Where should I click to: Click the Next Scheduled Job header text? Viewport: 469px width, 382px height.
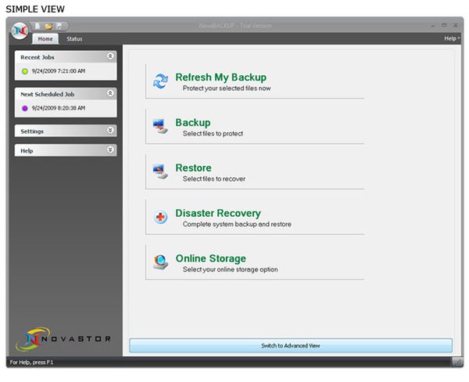click(x=47, y=95)
